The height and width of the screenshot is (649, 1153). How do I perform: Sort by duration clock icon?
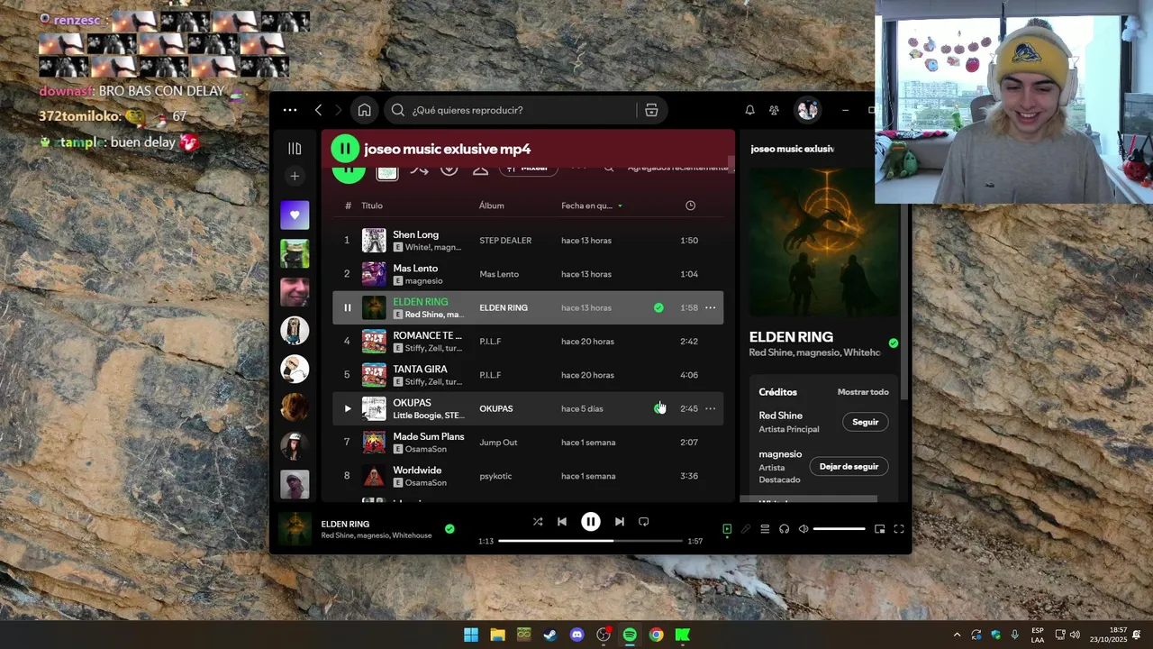(x=690, y=206)
